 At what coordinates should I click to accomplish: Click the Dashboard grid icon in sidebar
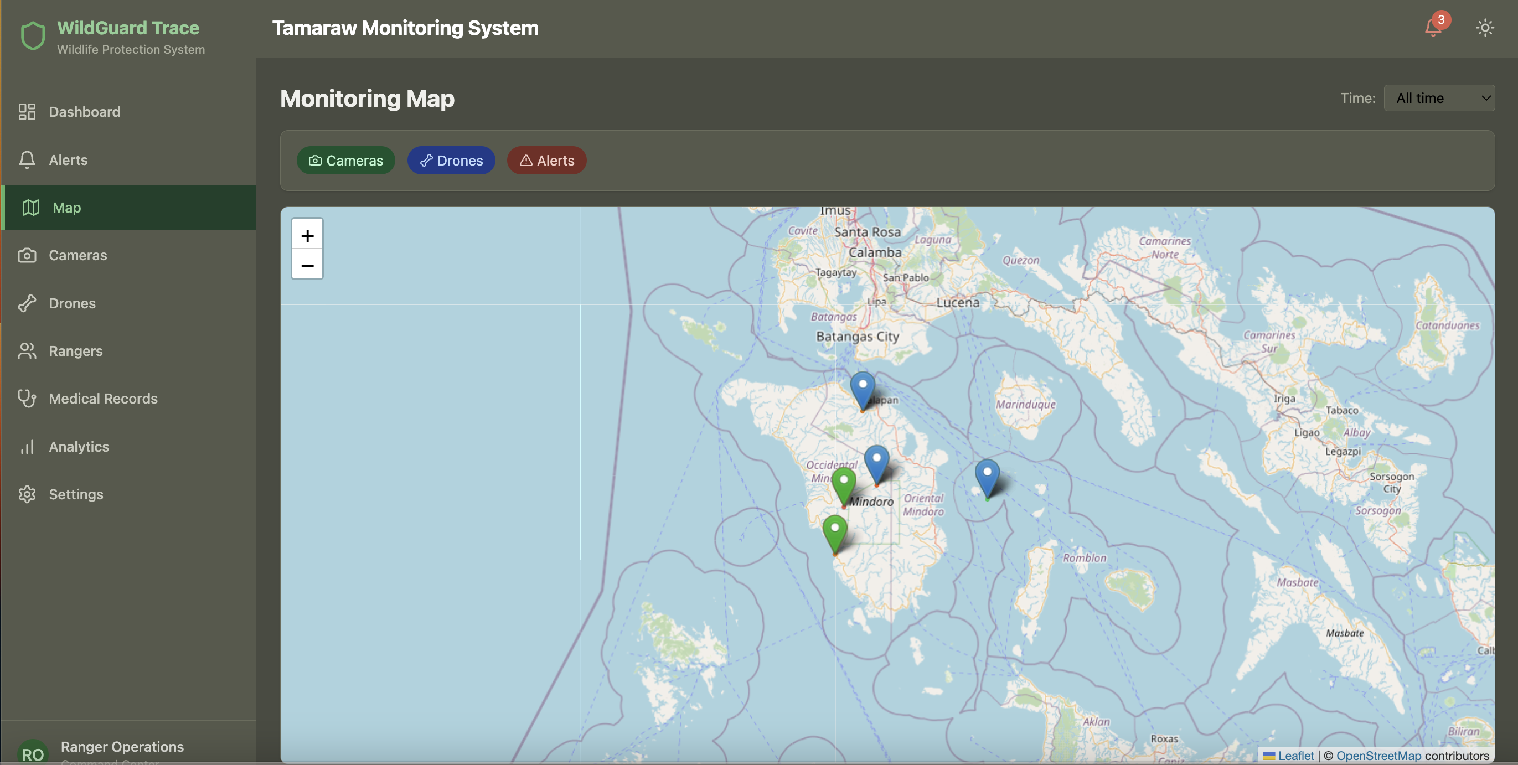[27, 112]
